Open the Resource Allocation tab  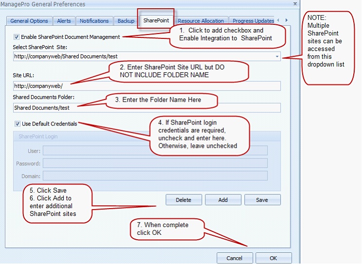[201, 21]
